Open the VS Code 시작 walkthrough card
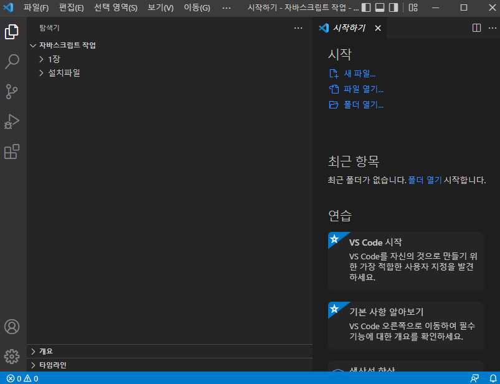The height and width of the screenshot is (384, 500). click(406, 261)
